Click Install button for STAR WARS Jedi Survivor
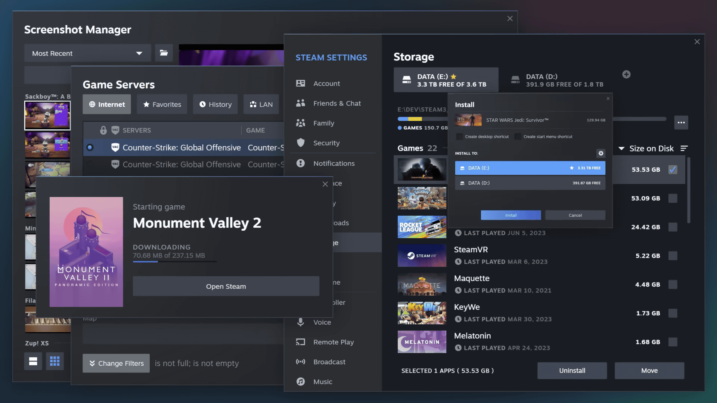 pyautogui.click(x=510, y=215)
